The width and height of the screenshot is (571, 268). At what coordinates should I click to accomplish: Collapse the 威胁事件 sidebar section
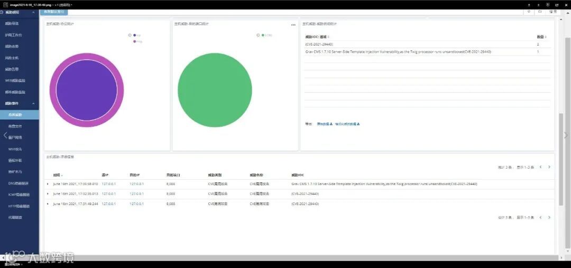(33, 104)
